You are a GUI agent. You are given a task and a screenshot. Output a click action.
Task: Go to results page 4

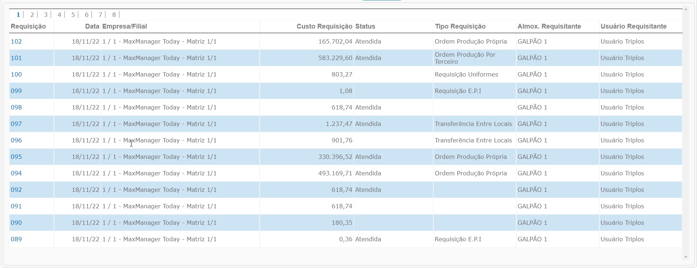pyautogui.click(x=59, y=15)
